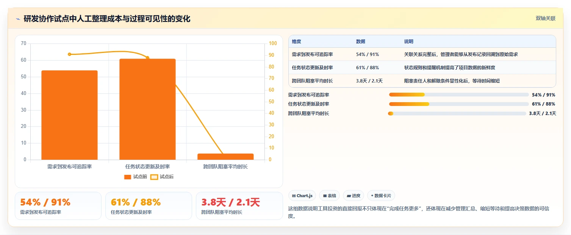The width and height of the screenshot is (571, 235).
Task: Select the 数据卡片 tag
Action: click(381, 196)
